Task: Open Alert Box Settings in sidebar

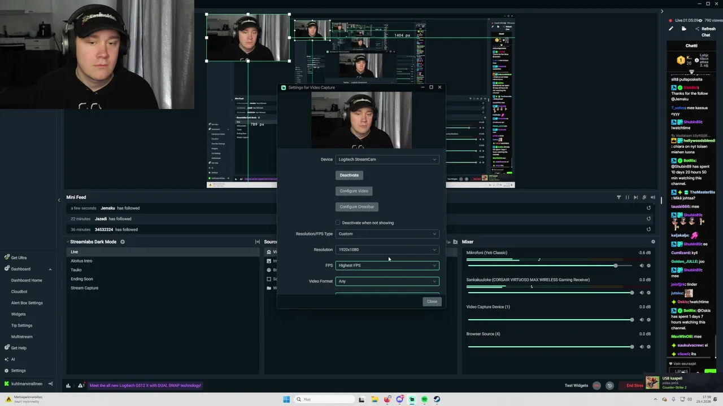Action: pos(27,303)
